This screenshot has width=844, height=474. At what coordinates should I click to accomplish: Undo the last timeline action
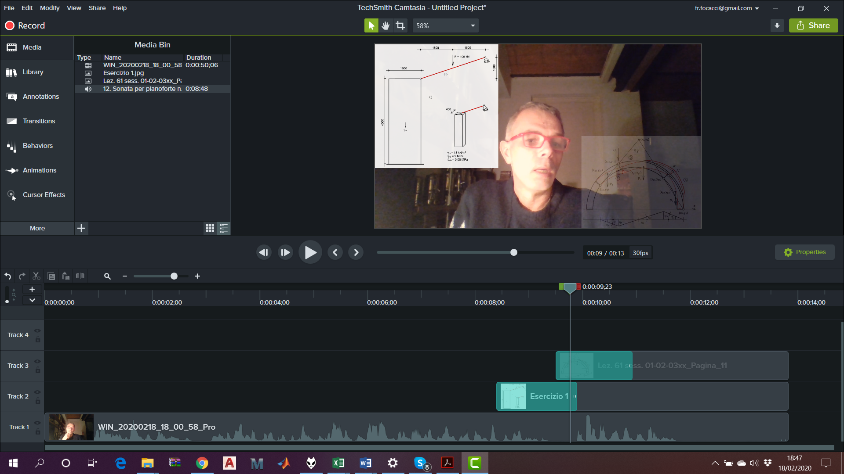8,276
